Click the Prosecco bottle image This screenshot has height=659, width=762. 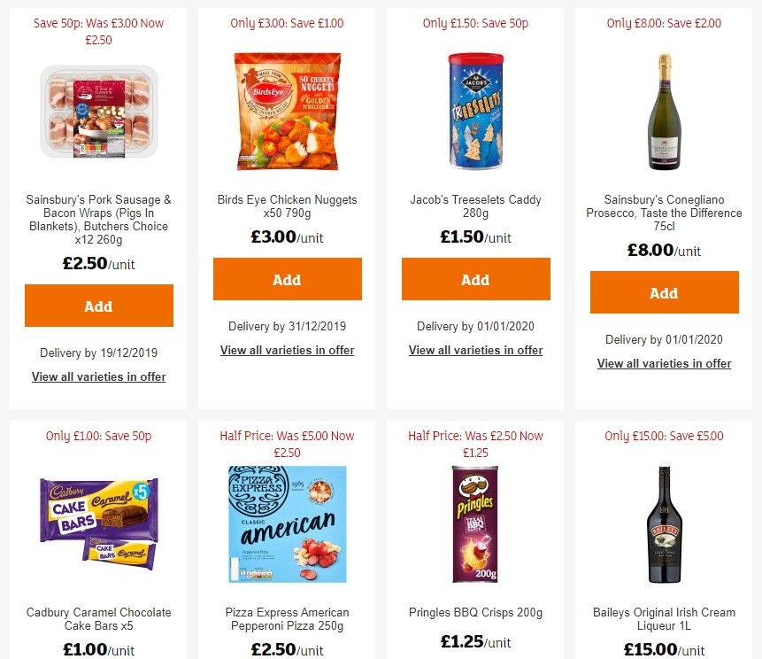[664, 111]
